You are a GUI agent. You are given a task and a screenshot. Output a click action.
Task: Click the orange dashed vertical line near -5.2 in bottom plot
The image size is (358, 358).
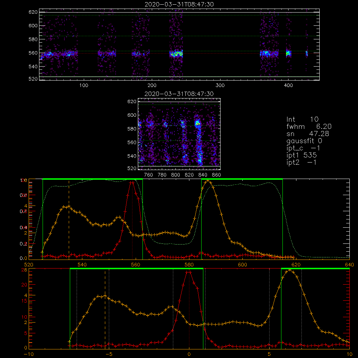tap(105, 309)
